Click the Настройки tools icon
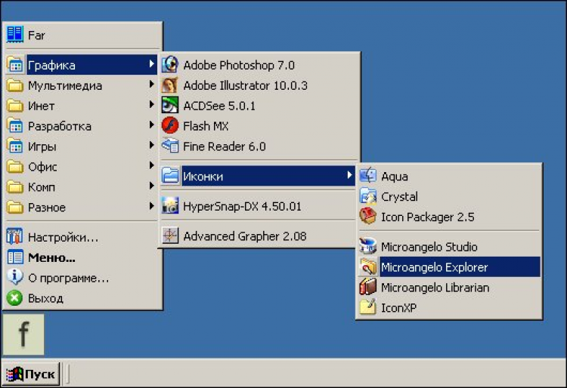 (15, 236)
